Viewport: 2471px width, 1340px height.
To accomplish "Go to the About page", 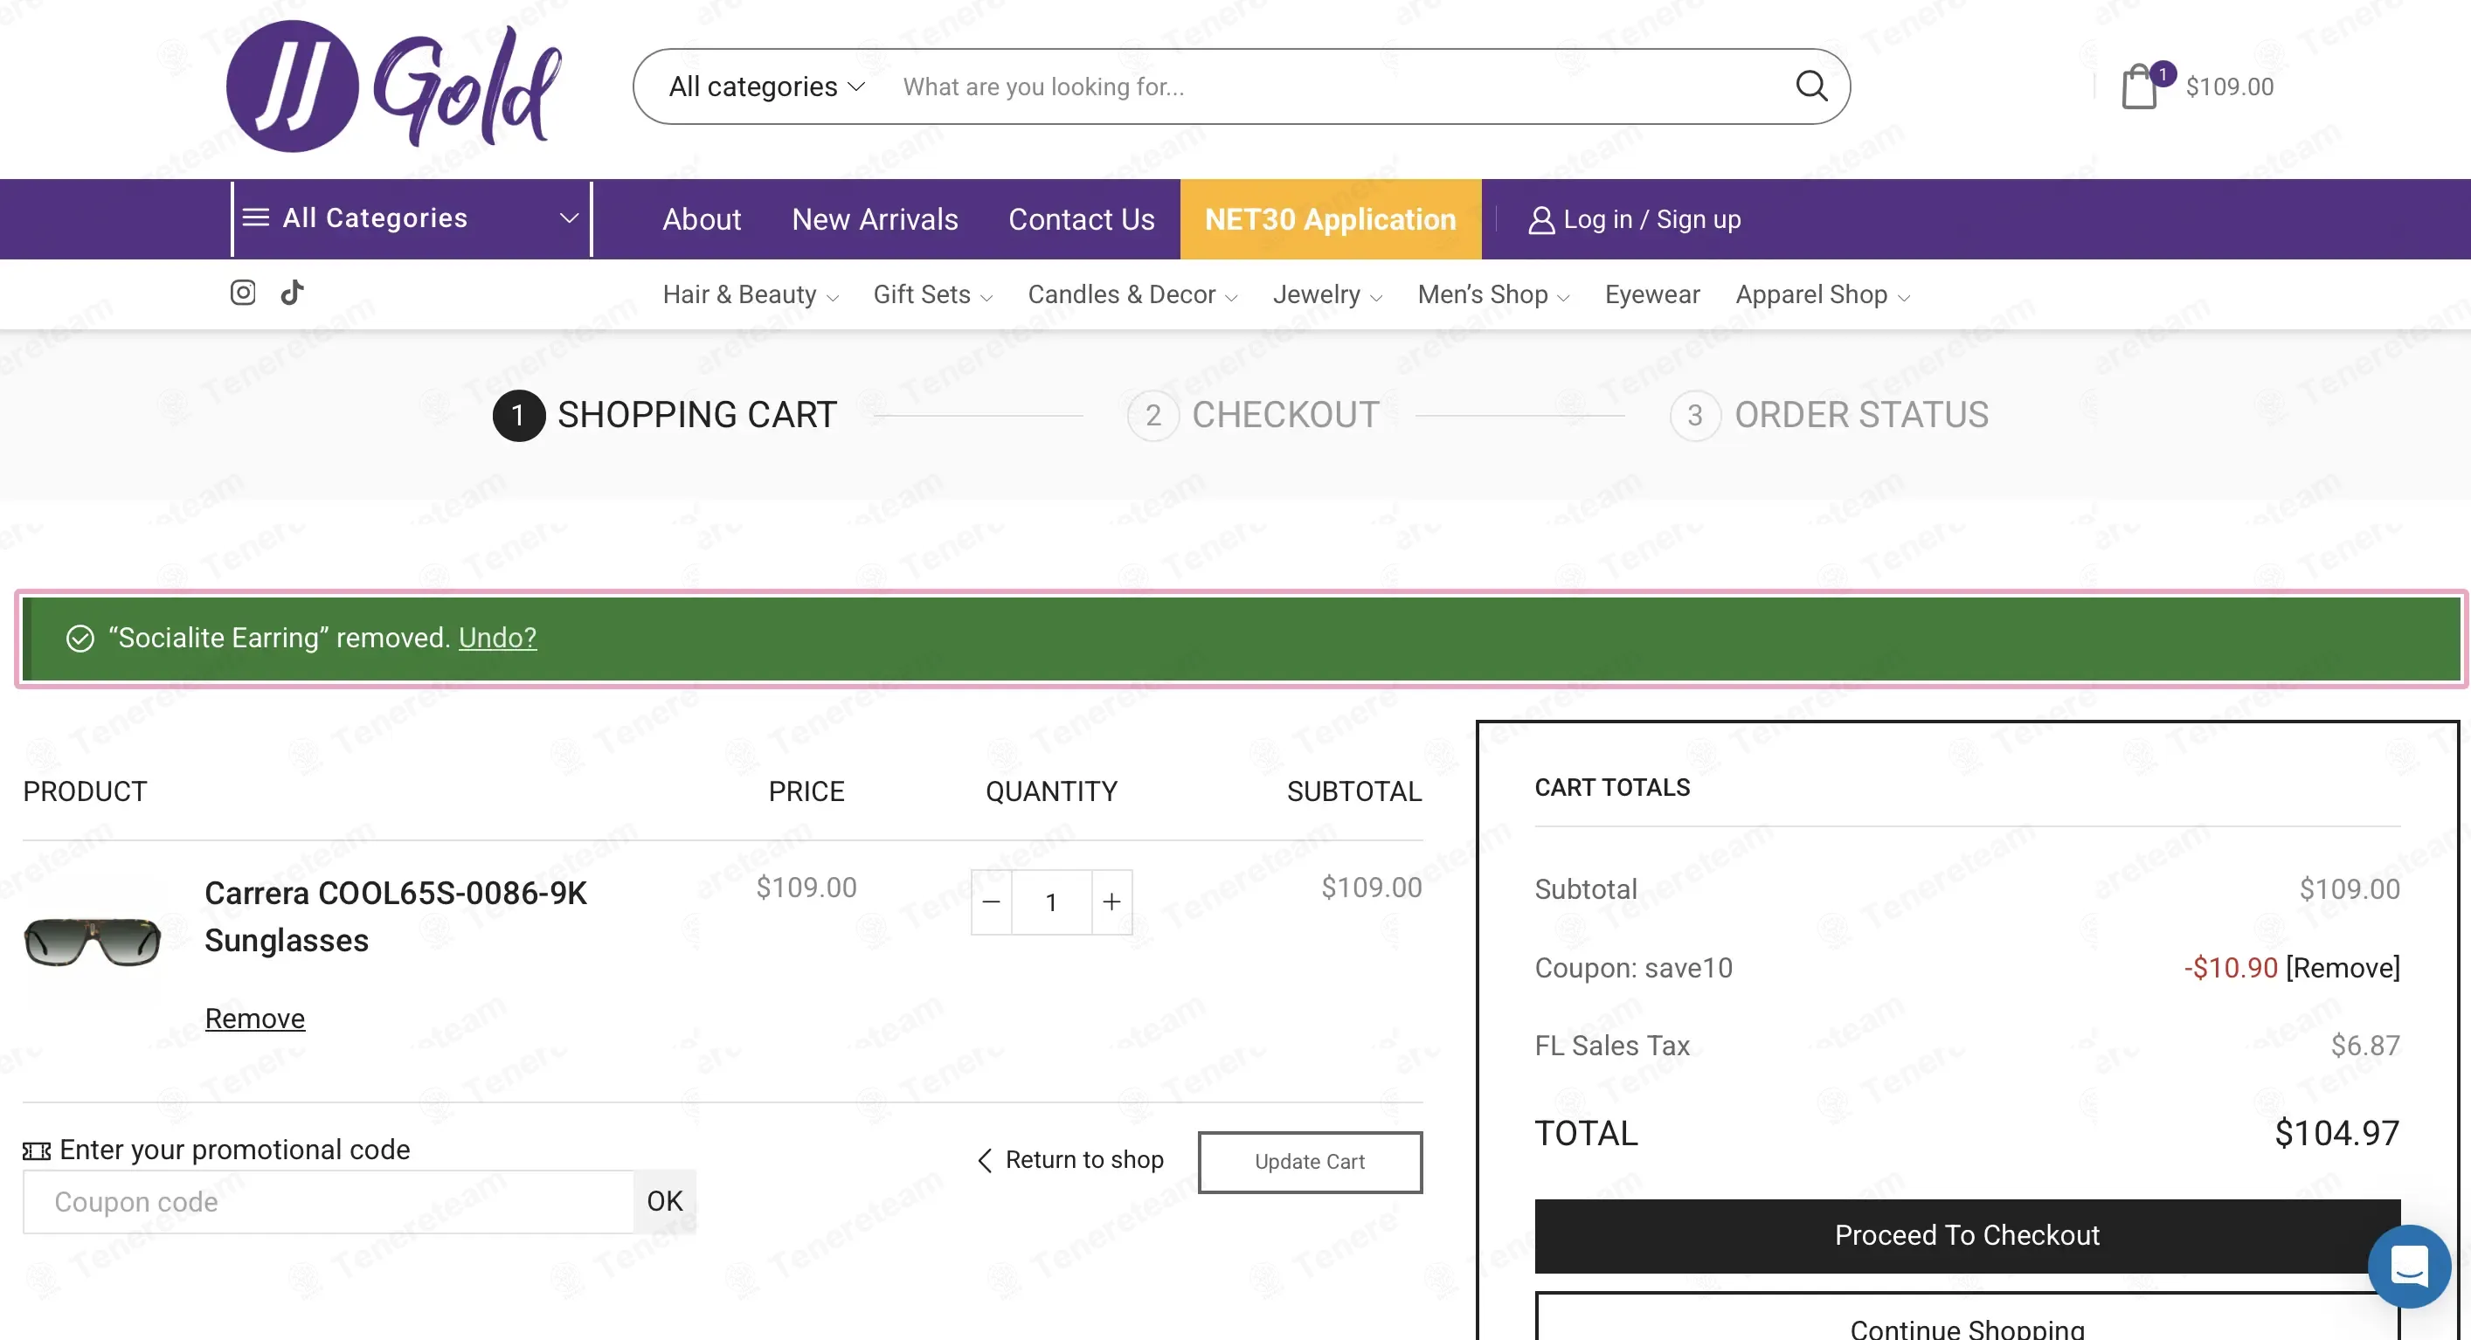I will pos(702,219).
